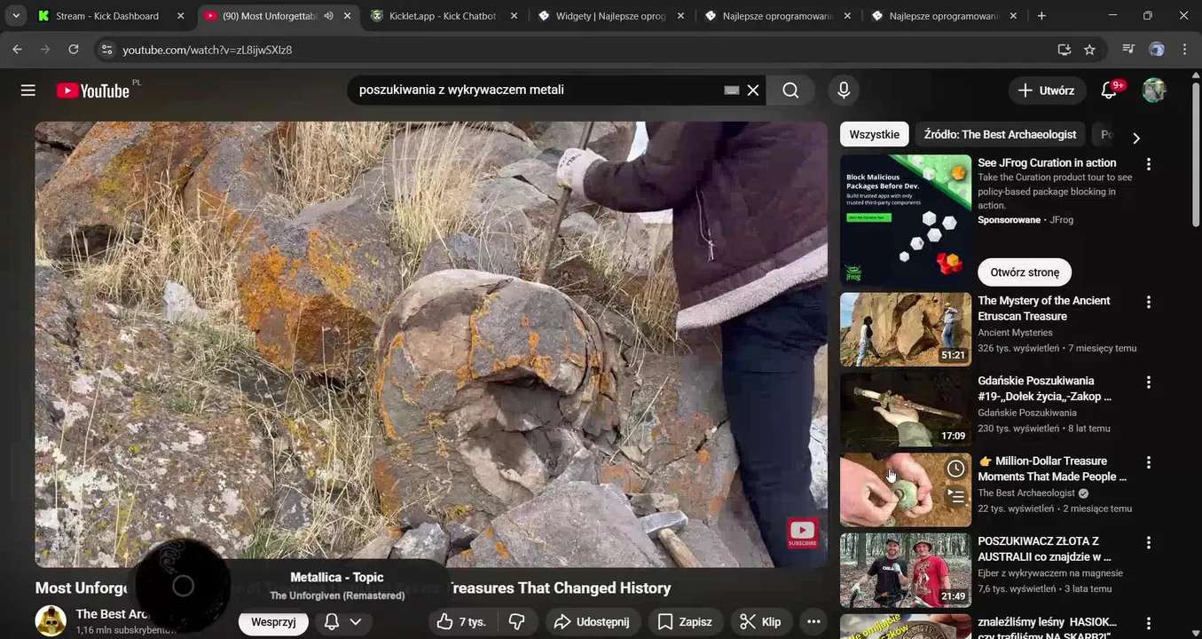Viewport: 1202px width, 639px height.
Task: Start voice search with microphone icon
Action: point(844,90)
